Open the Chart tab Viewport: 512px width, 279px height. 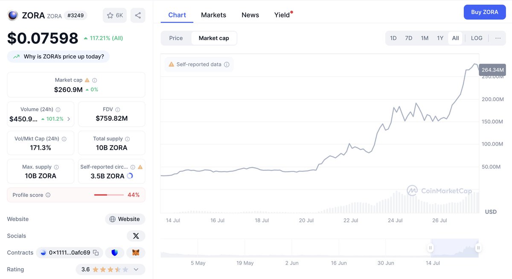(x=177, y=15)
